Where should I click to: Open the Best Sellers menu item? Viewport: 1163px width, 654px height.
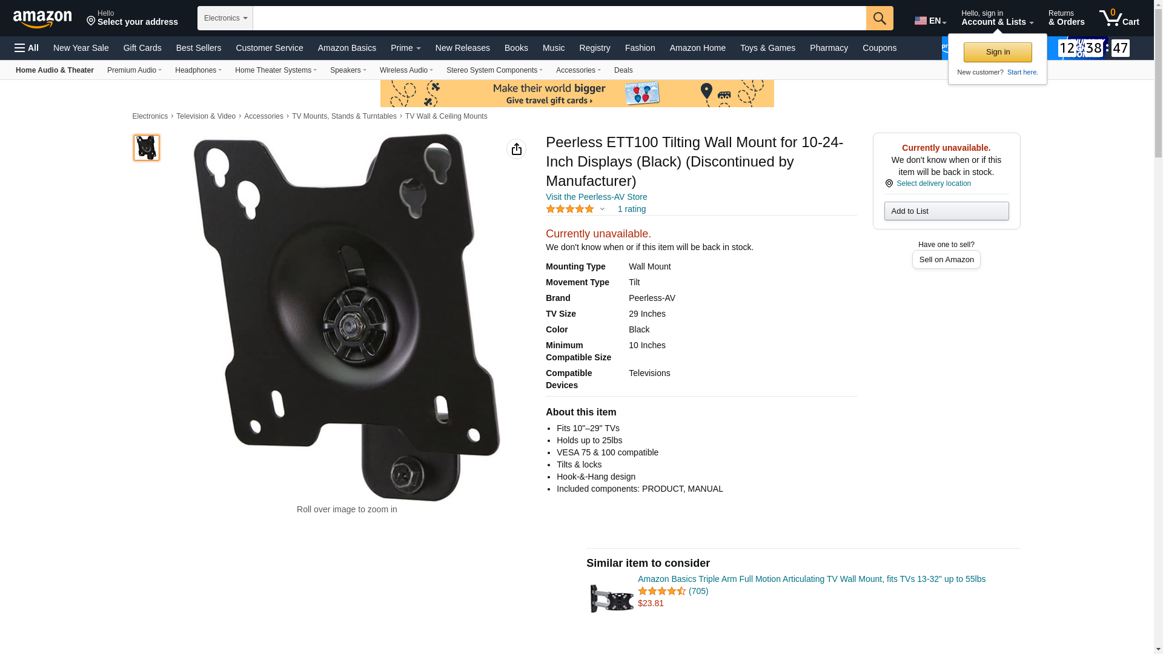click(x=199, y=48)
